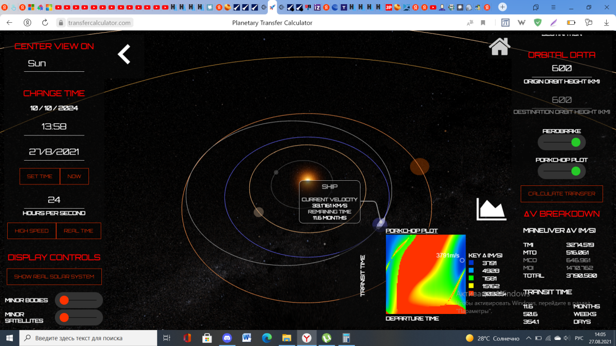
Task: Open Discord from the taskbar
Action: pos(227,338)
